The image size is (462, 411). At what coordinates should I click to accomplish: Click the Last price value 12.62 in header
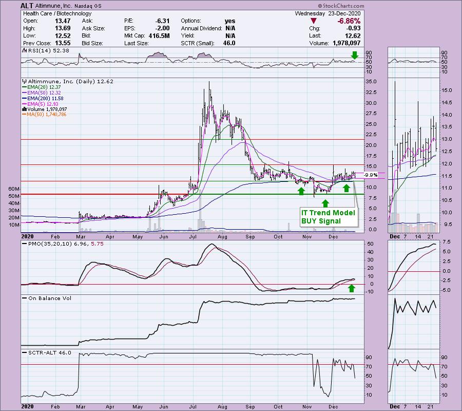353,35
